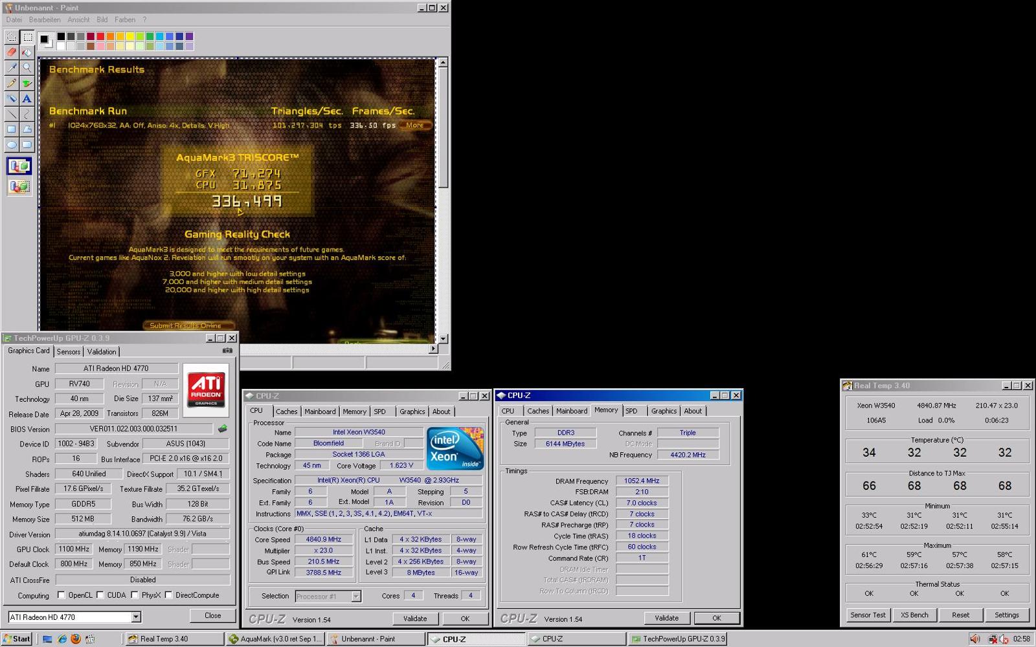Open the Mainboard tab in left CPU-Z
Viewport: 1036px width, 647px height.
[320, 411]
